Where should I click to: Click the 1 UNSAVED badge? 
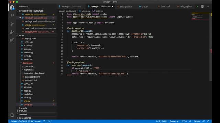tap(38, 11)
